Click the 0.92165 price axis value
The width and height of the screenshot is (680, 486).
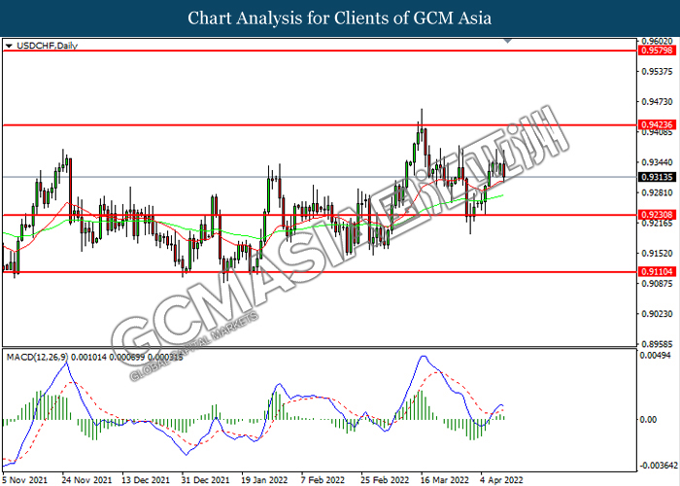pos(657,223)
